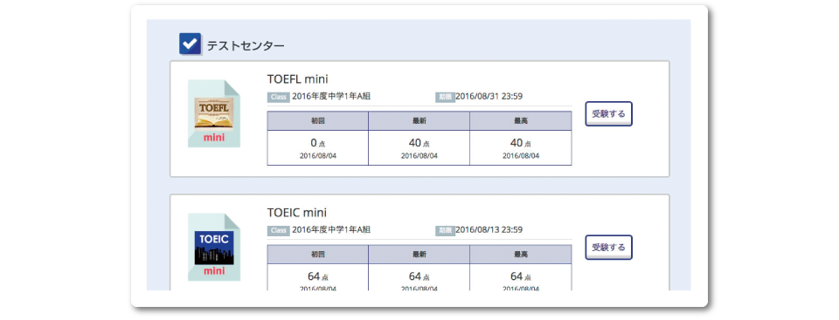Click the deadline badge beside 2016/08/13 23:59
This screenshot has height=320, width=839.
[445, 231]
